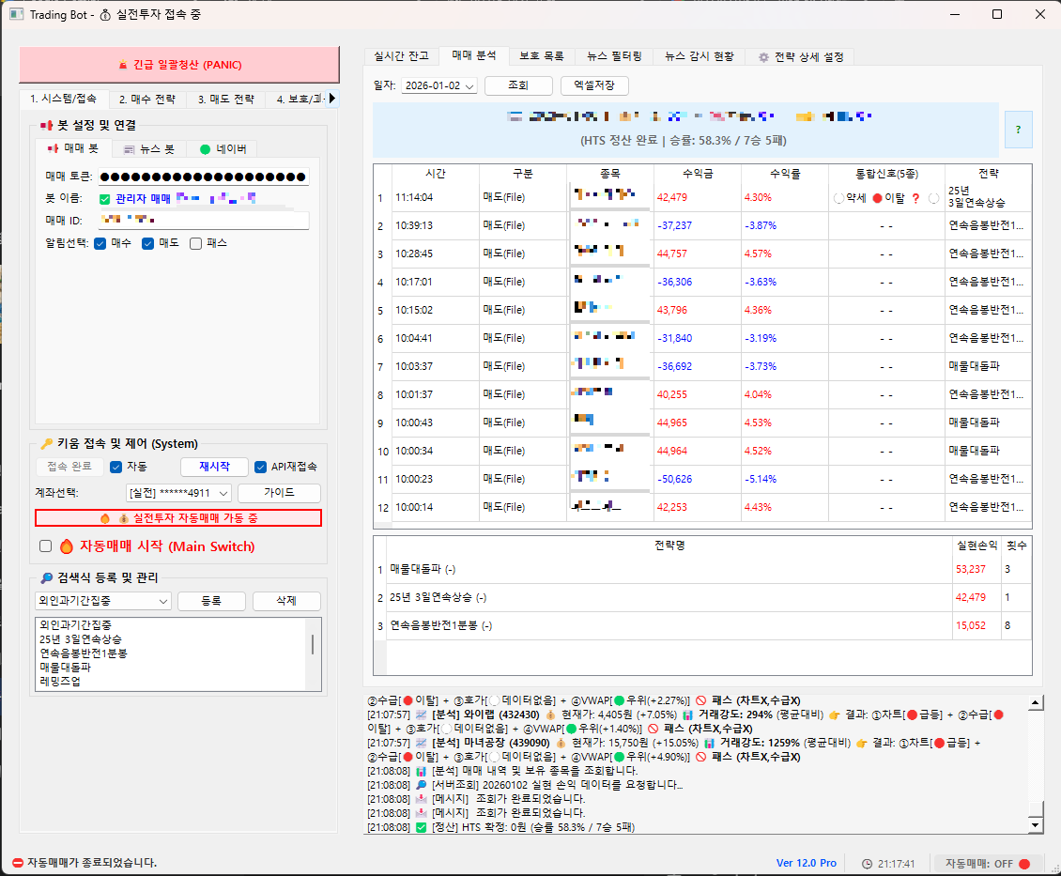Image resolution: width=1061 pixels, height=876 pixels.
Task: Open the 뉴스 필터링 tab
Action: pos(614,56)
